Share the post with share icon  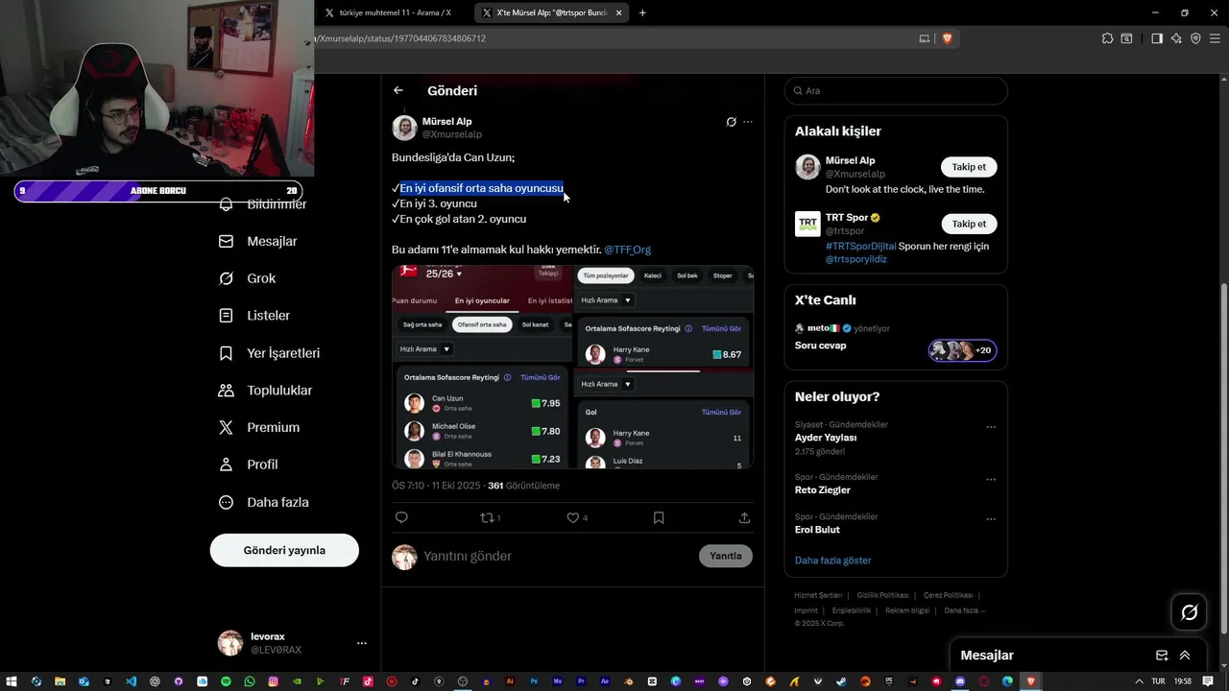(744, 517)
